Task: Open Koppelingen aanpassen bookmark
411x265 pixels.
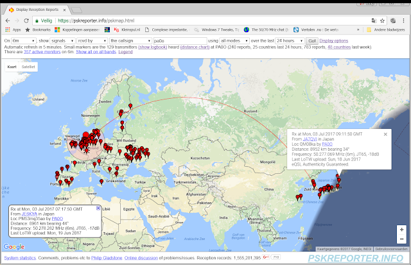Action: pos(77,30)
